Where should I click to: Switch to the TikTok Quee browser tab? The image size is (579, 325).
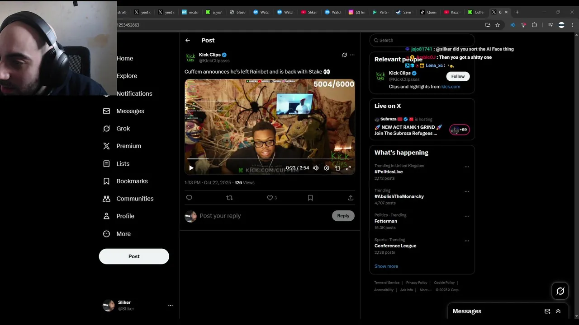pos(428,12)
